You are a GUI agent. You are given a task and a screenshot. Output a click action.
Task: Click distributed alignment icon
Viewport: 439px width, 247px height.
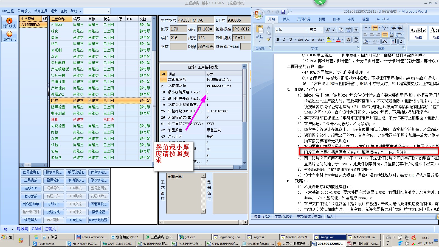[391, 35]
